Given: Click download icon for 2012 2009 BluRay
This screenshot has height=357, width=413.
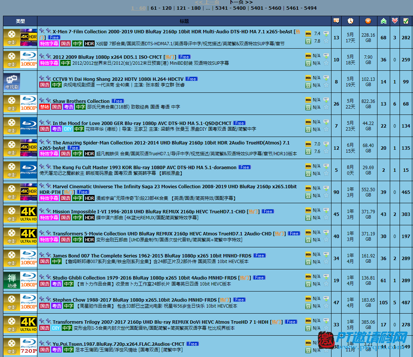Looking at the screenshot, I should 326,56.
